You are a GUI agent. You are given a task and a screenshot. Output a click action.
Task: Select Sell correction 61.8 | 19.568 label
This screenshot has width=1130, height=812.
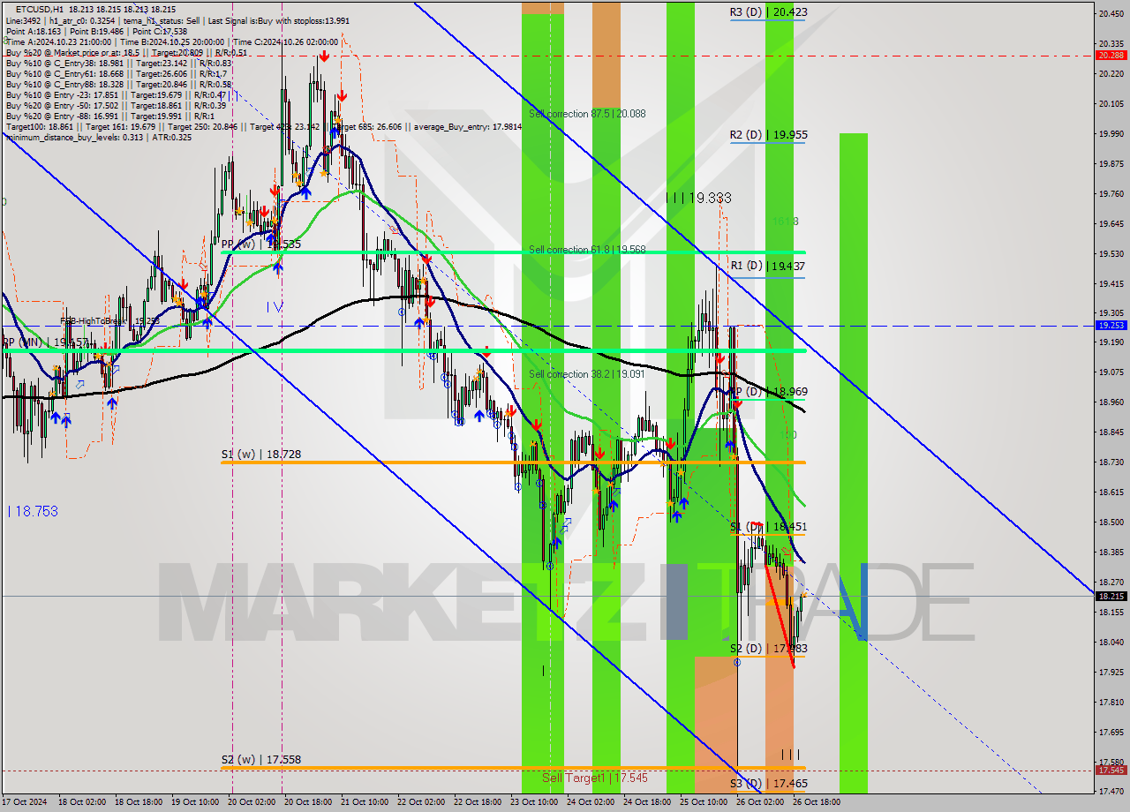click(x=587, y=250)
